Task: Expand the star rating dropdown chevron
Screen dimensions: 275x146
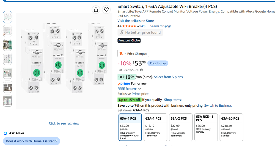Action: [138, 26]
